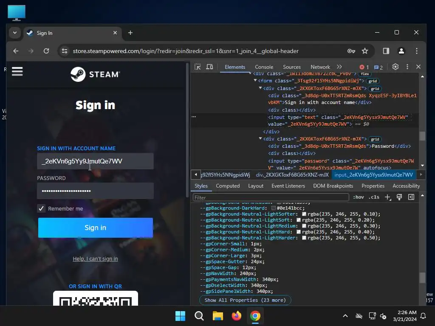This screenshot has height=326, width=435.
Task: Show more DevTools tabs chevron
Action: pyautogui.click(x=339, y=67)
